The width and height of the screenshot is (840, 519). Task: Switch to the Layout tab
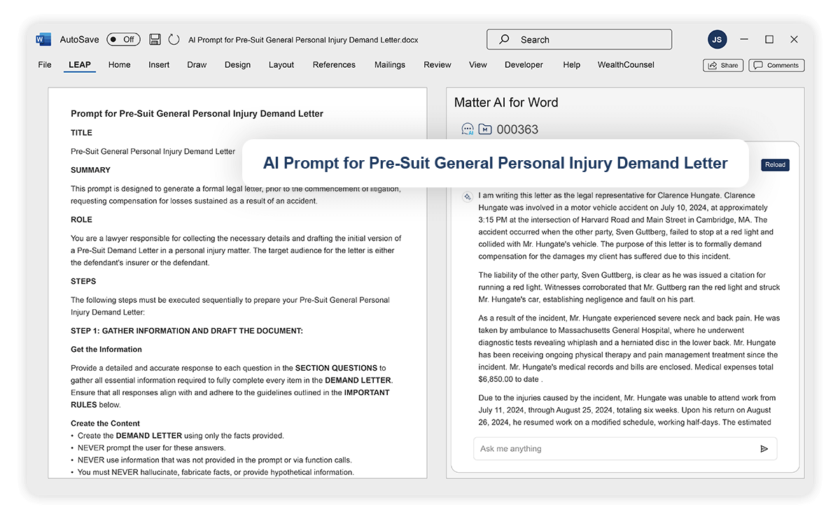point(281,65)
